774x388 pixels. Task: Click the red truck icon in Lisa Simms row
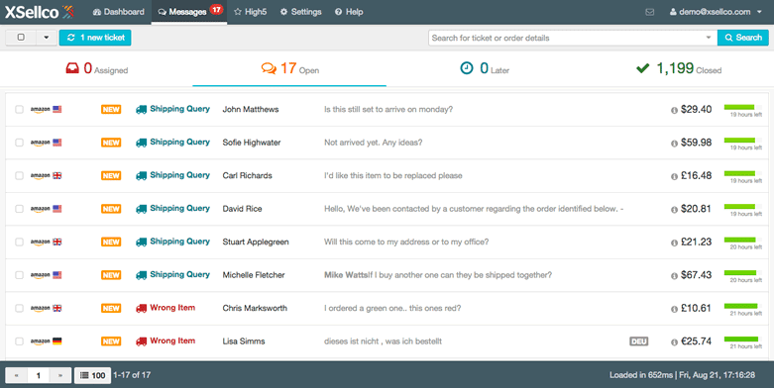point(141,341)
